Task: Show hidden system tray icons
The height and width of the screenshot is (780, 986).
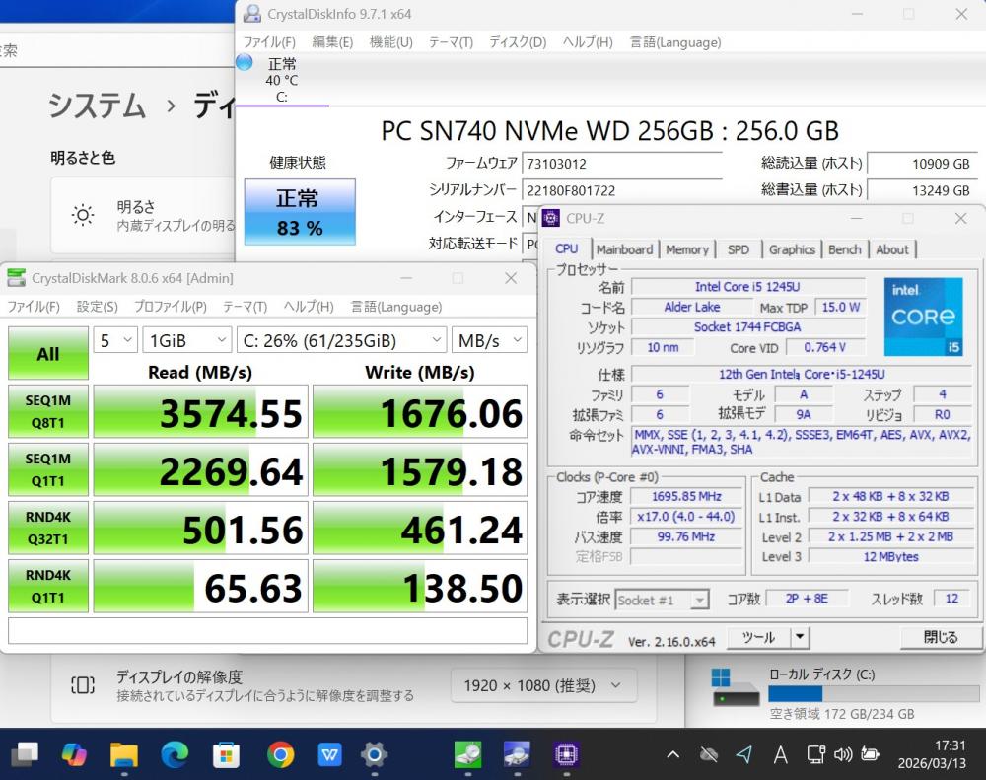Action: point(672,754)
